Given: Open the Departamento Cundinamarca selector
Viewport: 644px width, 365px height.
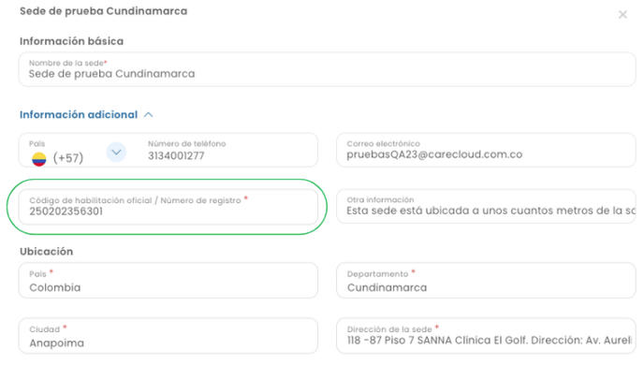Looking at the screenshot, I should click(486, 281).
